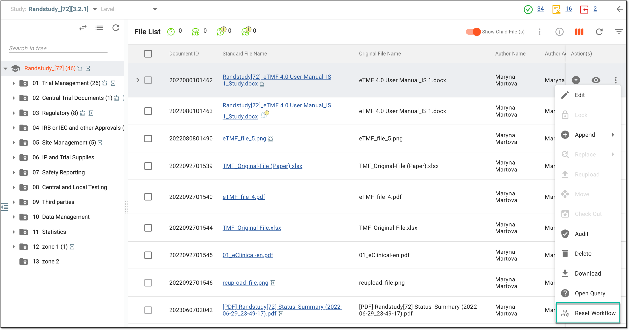Check the box for TMF_Original-File (Paper).xlsx row
629x330 pixels.
pyautogui.click(x=148, y=166)
